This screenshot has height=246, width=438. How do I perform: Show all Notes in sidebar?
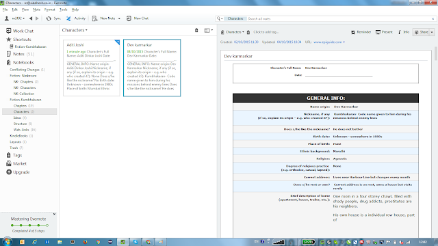(20, 54)
